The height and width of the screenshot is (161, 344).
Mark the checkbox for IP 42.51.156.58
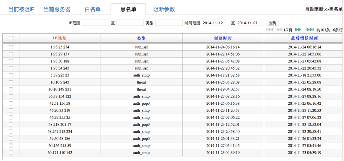click(x=11, y=103)
